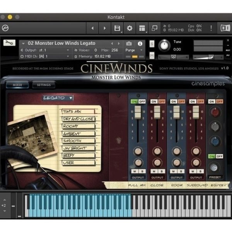232x232 pixels.
Task: Select Ambient mix preset
Action: pyautogui.click(x=78, y=134)
